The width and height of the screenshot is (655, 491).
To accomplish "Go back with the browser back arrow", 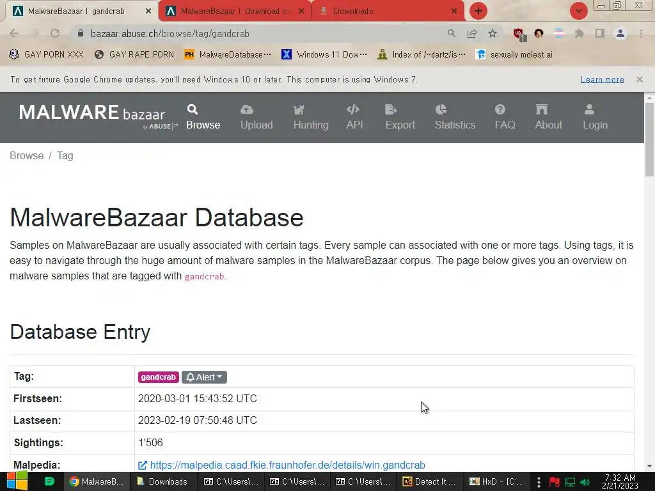I will point(14,33).
